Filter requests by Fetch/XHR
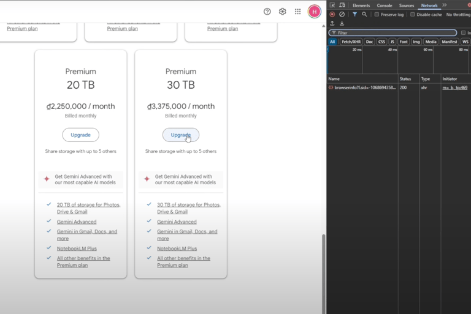471x314 pixels. point(351,42)
